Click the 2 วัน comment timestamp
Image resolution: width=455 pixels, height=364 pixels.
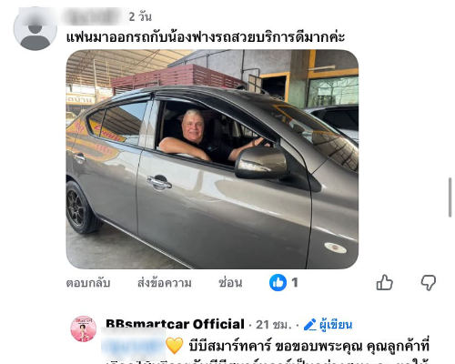[x=140, y=16]
